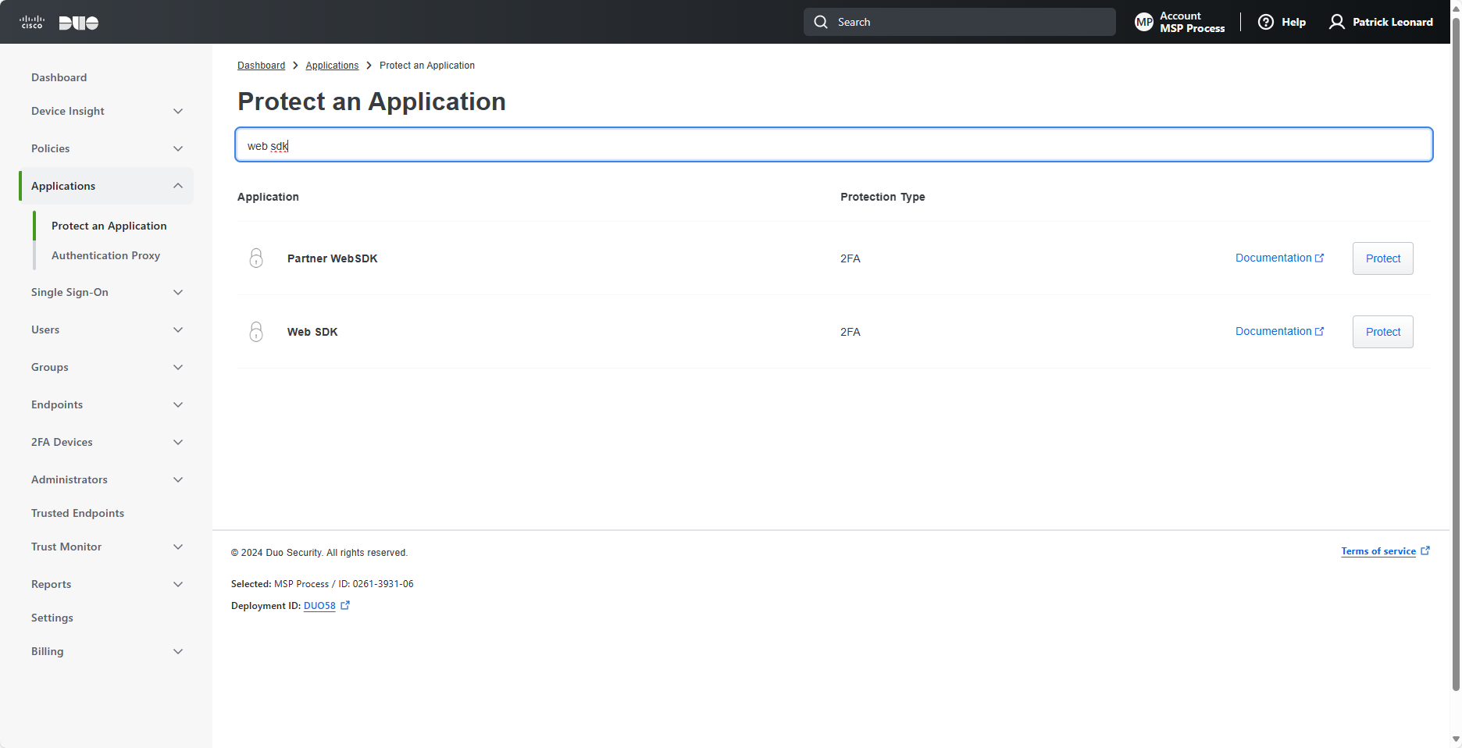Click external link icon next to Deployment ID
Image resolution: width=1462 pixels, height=748 pixels.
(345, 605)
